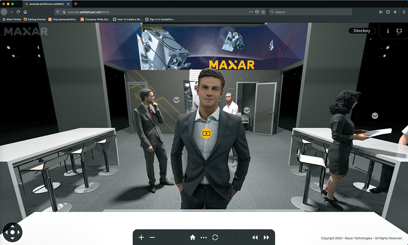Open the tracking protection shield icon
This screenshot has width=408, height=245.
coord(58,12)
